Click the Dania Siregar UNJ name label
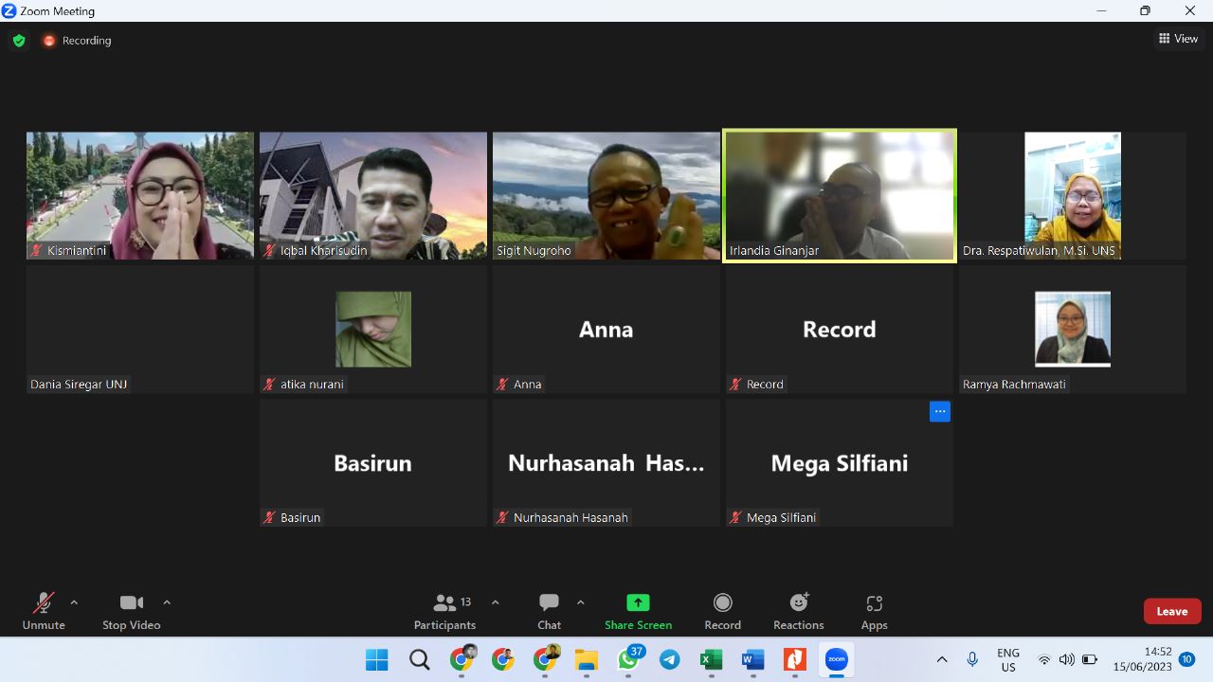This screenshot has height=682, width=1213. tap(79, 385)
